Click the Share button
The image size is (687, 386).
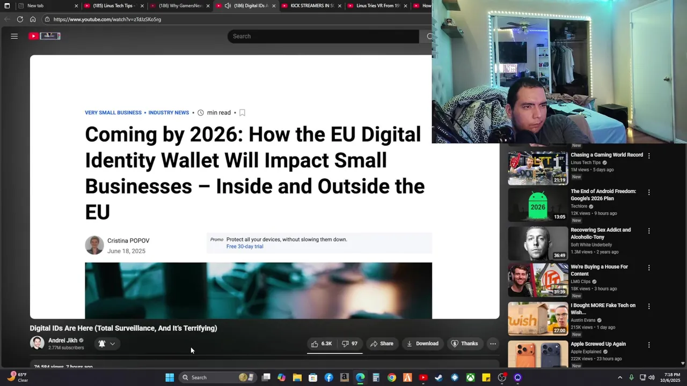pyautogui.click(x=382, y=344)
